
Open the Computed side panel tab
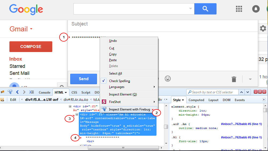click(196, 100)
